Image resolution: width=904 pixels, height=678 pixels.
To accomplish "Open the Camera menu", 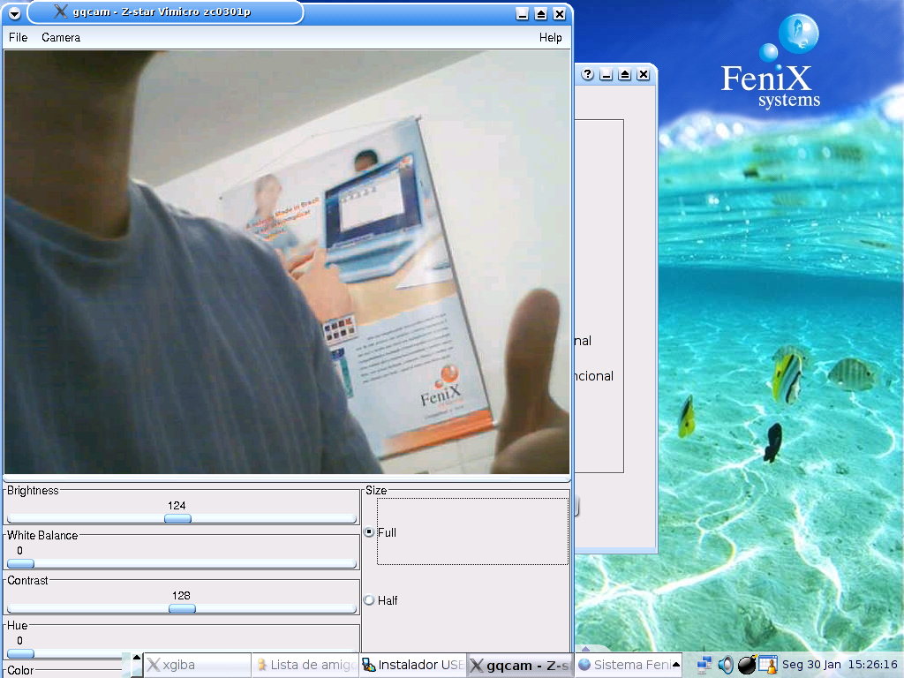I will [x=61, y=37].
